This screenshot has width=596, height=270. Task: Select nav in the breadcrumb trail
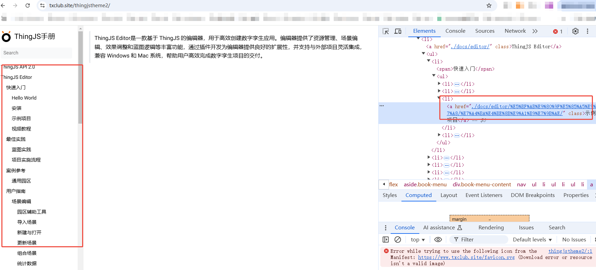521,185
